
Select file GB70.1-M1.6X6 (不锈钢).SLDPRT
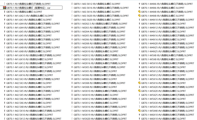click(33, 40)
